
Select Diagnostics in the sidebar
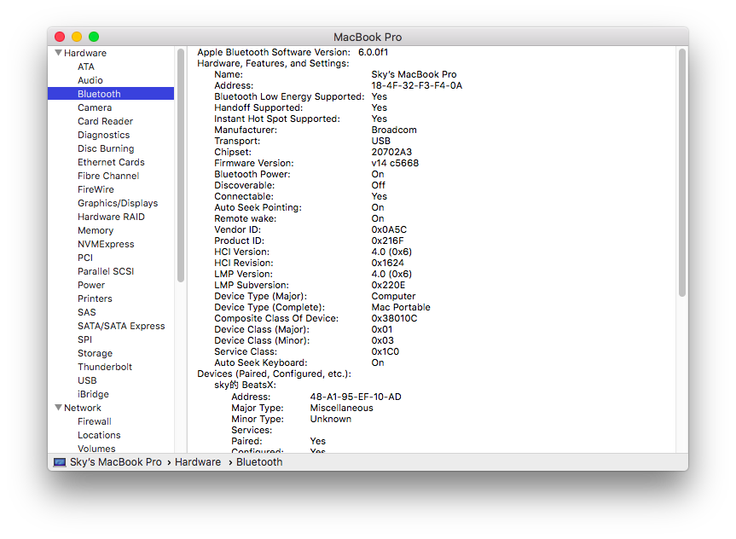(104, 135)
